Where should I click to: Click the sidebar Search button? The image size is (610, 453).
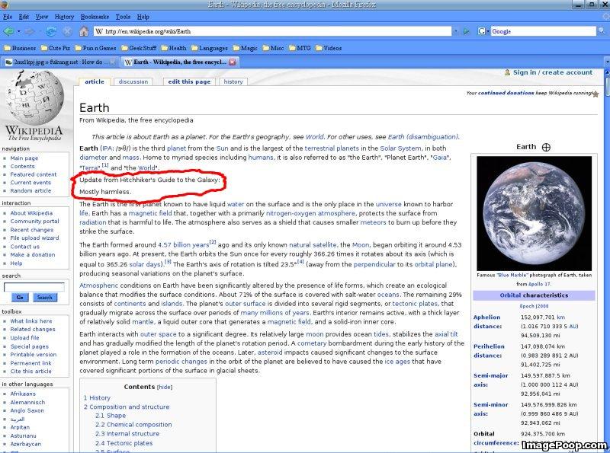(45, 297)
